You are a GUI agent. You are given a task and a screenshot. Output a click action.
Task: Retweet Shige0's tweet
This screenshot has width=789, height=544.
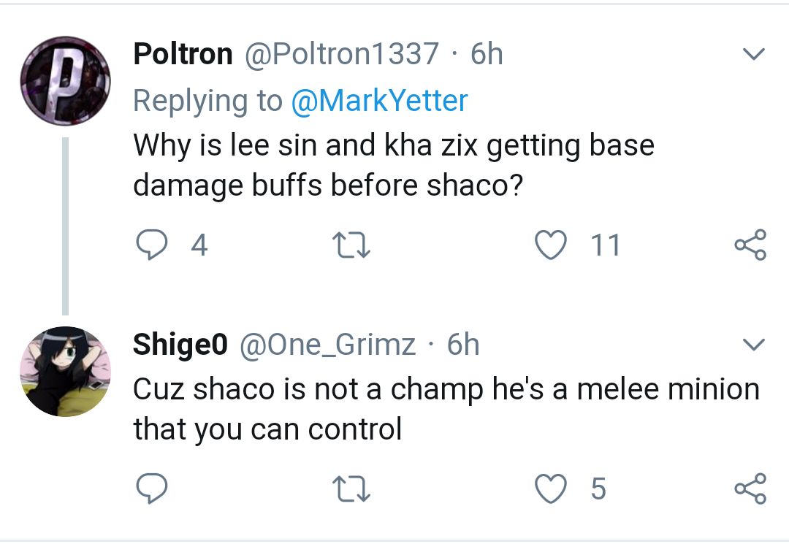click(x=351, y=490)
